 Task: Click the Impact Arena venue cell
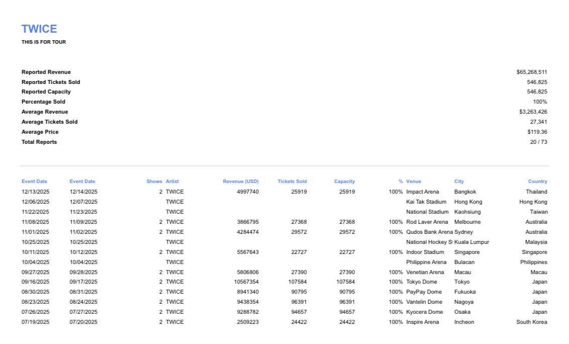pos(422,192)
